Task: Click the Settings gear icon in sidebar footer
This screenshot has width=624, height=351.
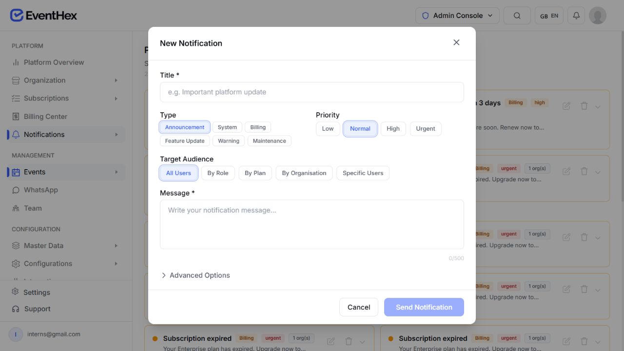Action: (15, 292)
